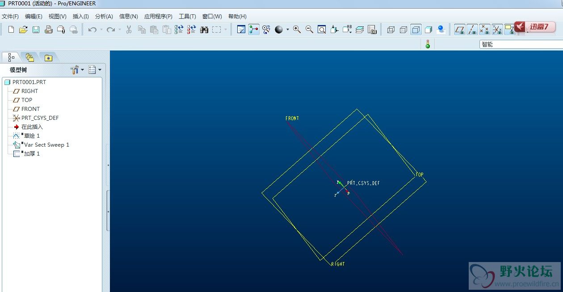Zoom in using the magnifier plus icon
This screenshot has height=292, width=563.
(x=297, y=30)
